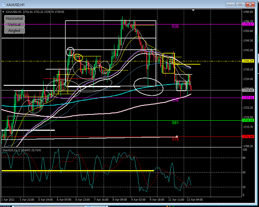Click the S61 support label

(175, 123)
